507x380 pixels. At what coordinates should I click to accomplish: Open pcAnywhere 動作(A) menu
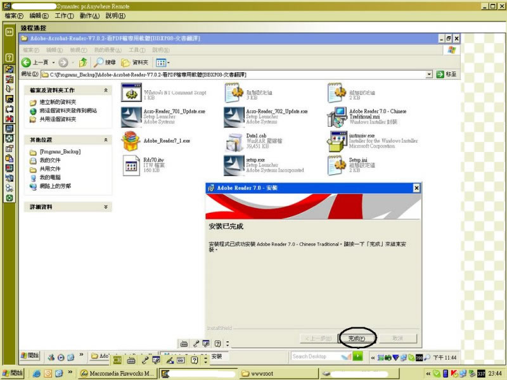89,15
